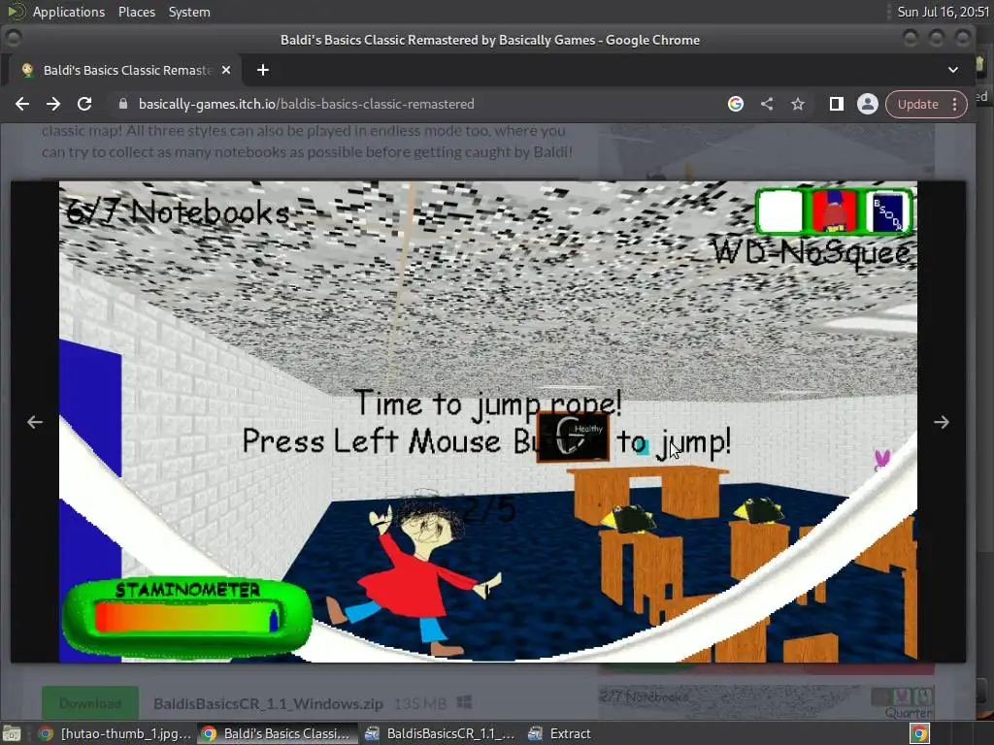Image resolution: width=994 pixels, height=745 pixels.
Task: Show previous screenshot with left arrow
Action: (x=35, y=422)
